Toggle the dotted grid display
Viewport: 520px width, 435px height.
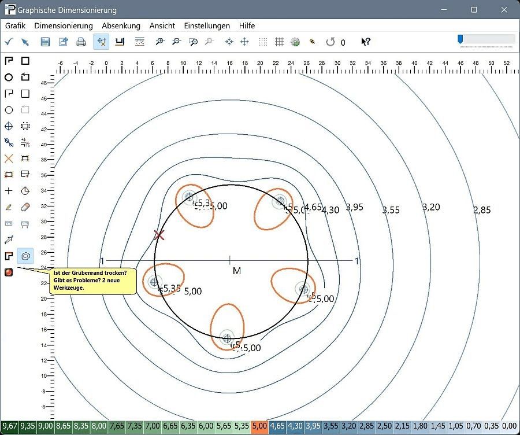coord(263,42)
